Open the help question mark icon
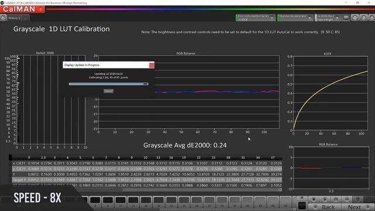This screenshot has height=211, width=375. tap(363, 18)
